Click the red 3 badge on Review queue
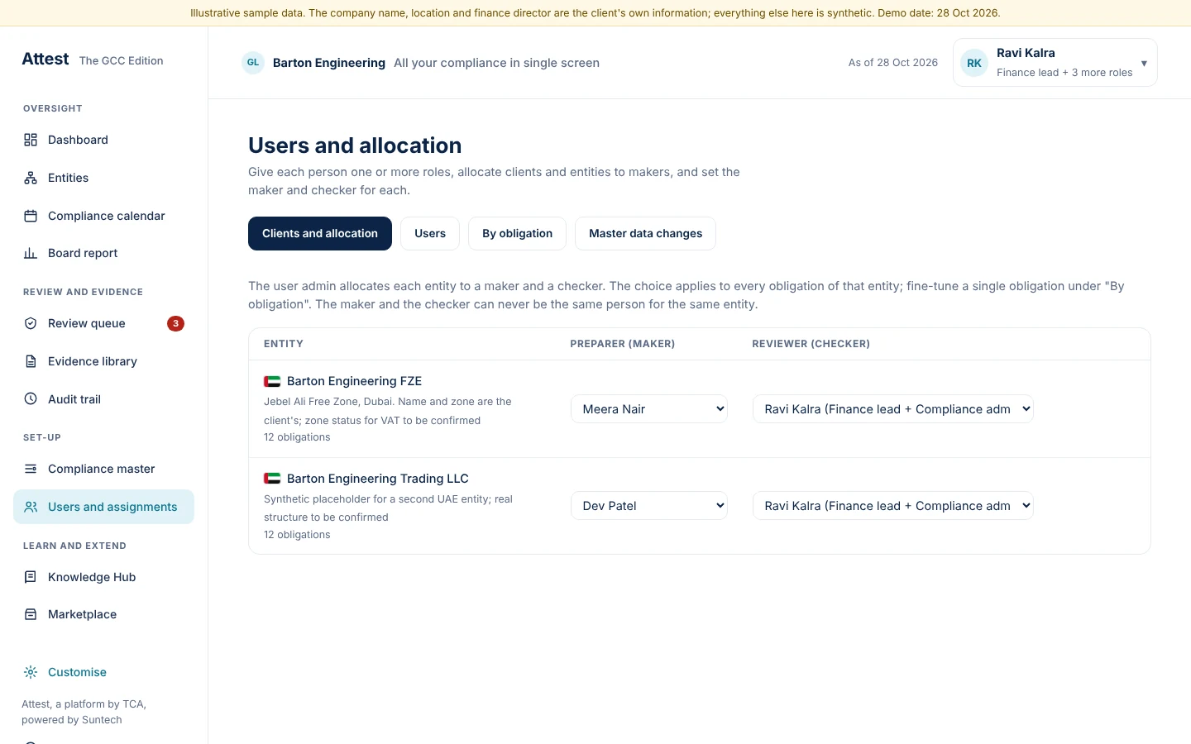 click(x=175, y=323)
